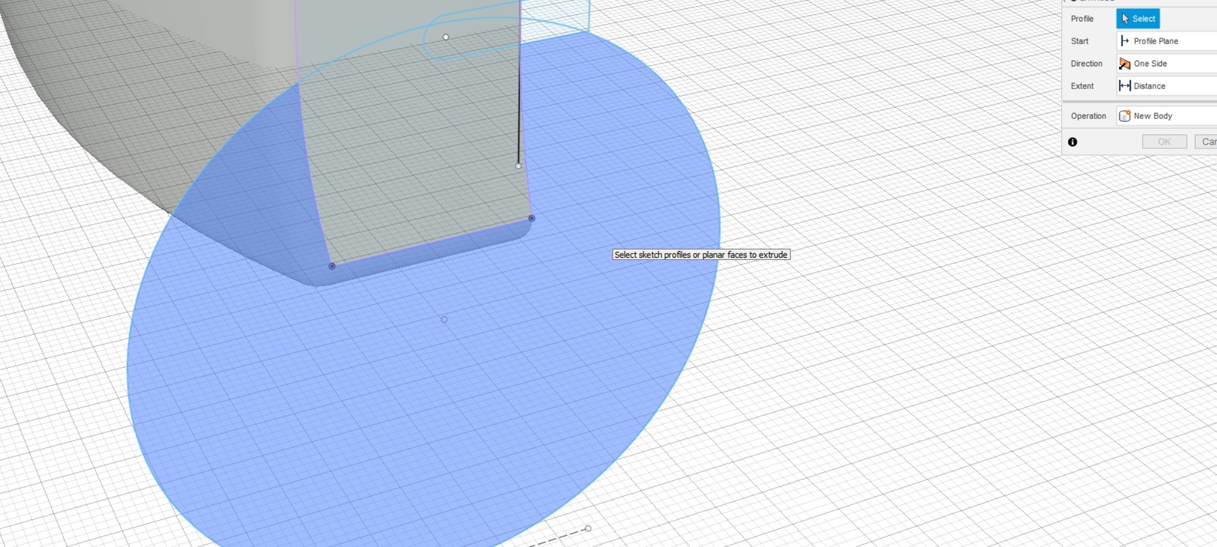Select the lower endpoint of the black vertical line
The image size is (1217, 547).
[x=518, y=166]
